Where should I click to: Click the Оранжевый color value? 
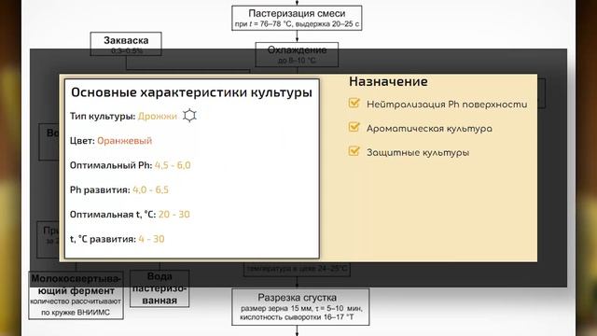124,141
